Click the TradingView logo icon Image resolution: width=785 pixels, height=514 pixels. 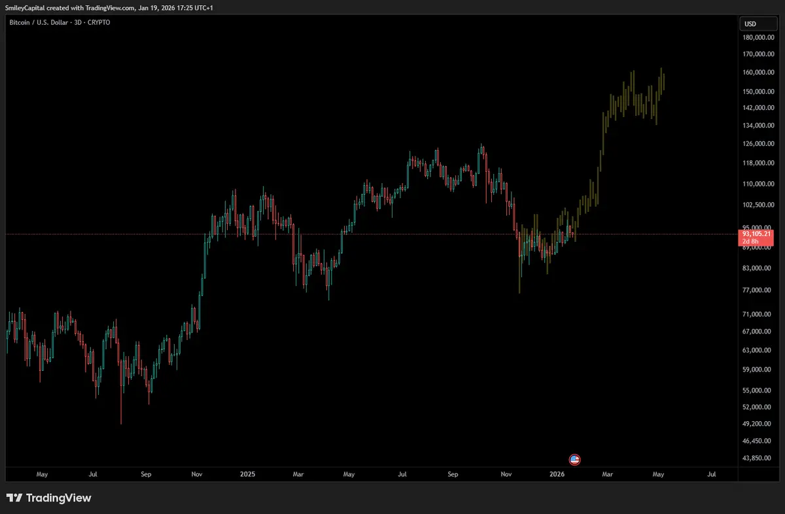[48, 498]
